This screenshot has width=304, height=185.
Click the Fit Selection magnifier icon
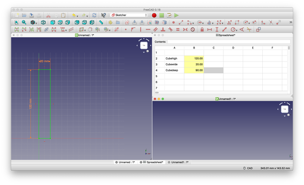(24, 22)
